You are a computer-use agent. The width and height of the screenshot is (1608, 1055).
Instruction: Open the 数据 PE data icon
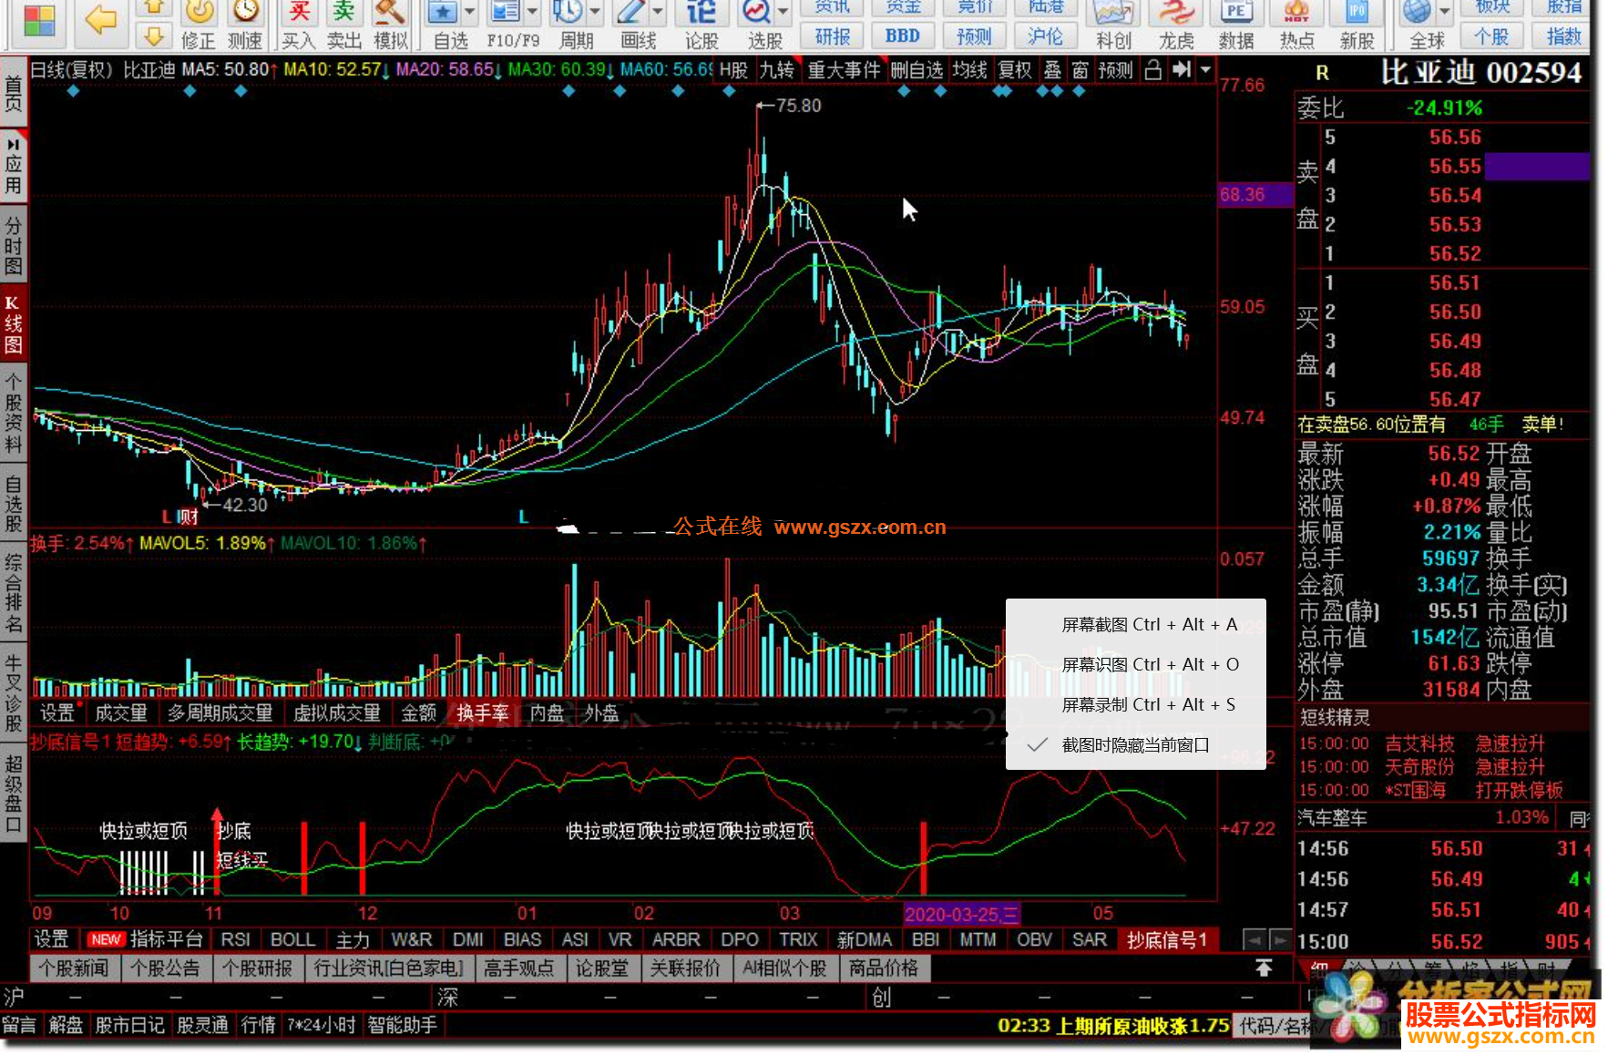1235,13
